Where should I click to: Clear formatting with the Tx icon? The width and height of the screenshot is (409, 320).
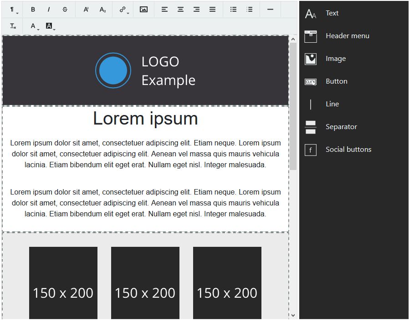point(13,26)
